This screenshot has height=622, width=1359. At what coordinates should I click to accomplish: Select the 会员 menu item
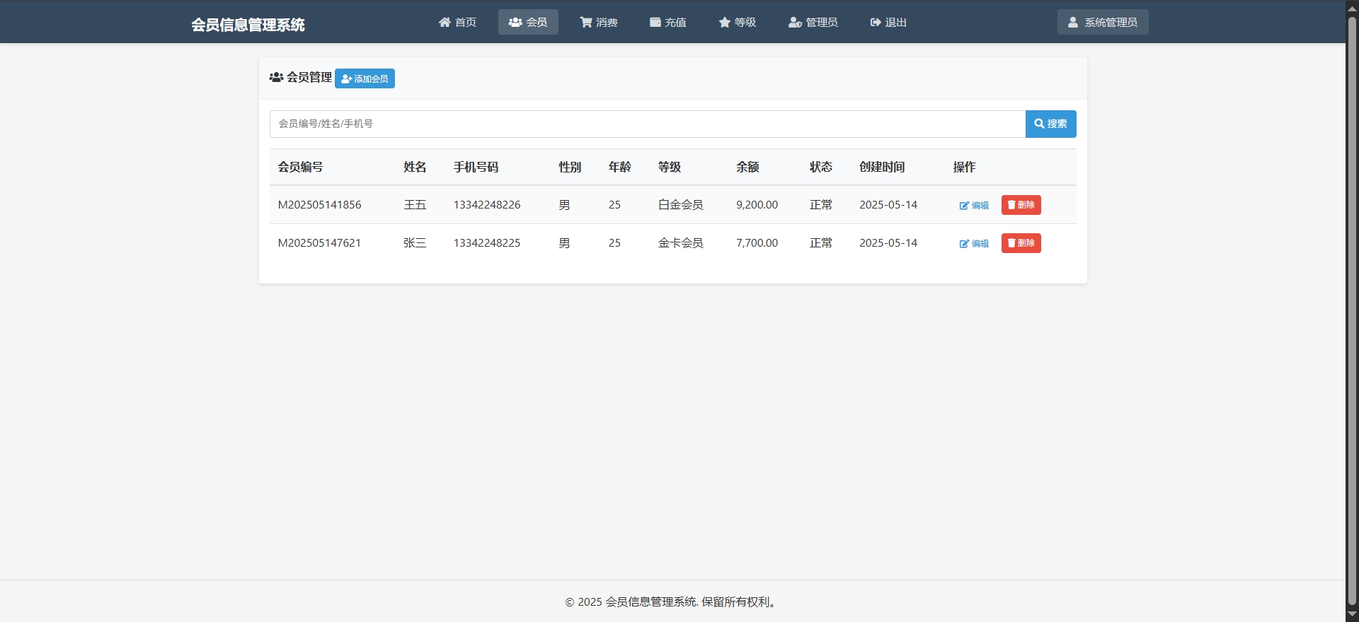tap(528, 22)
